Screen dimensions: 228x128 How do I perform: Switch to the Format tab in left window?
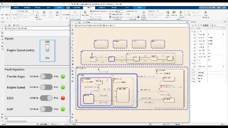[x=38, y=7]
